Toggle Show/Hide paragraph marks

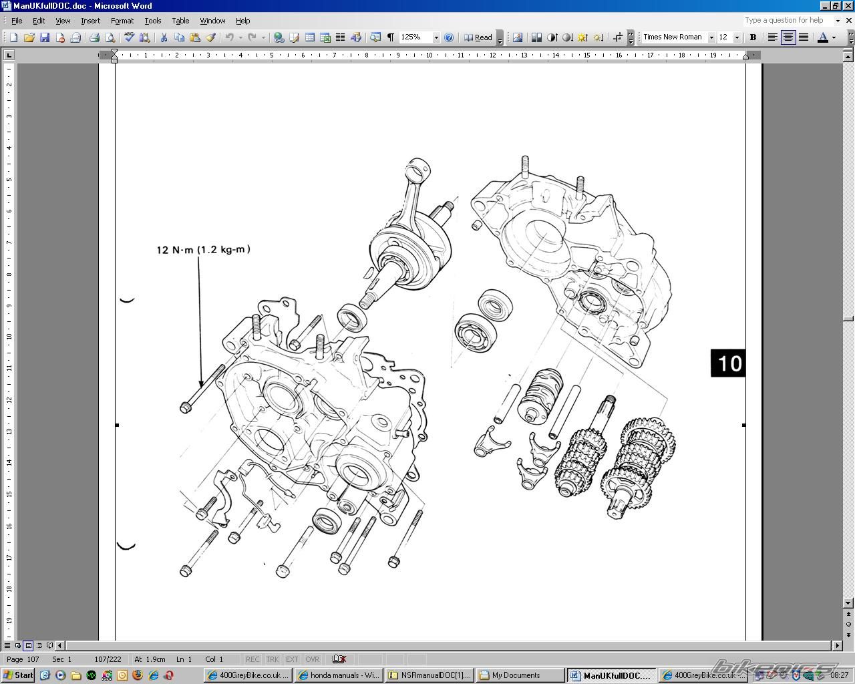[x=390, y=37]
